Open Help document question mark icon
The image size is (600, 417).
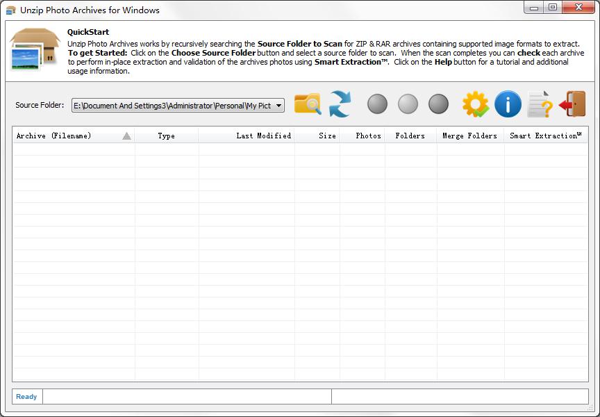[x=540, y=104]
